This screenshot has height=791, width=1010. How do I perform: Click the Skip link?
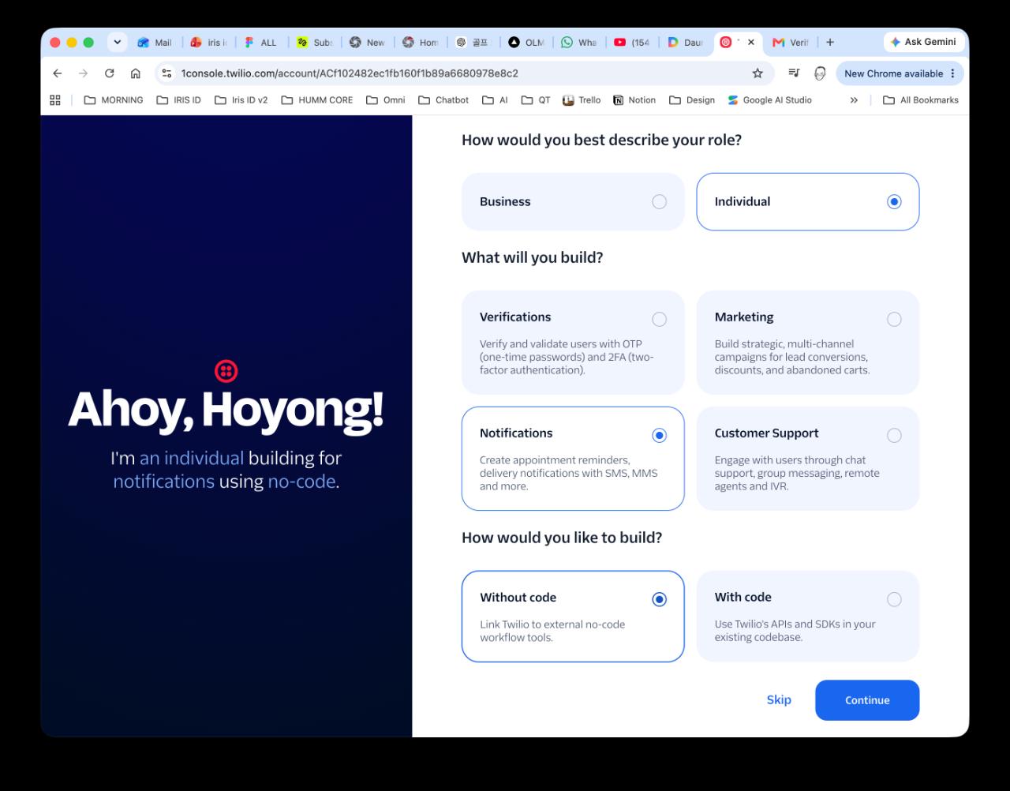tap(779, 699)
